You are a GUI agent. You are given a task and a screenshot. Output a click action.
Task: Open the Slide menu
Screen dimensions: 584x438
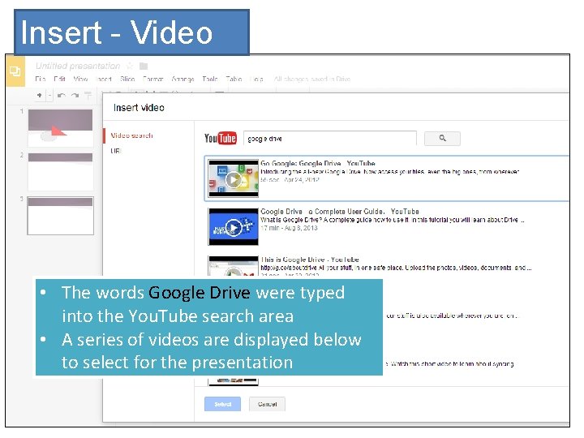(127, 79)
